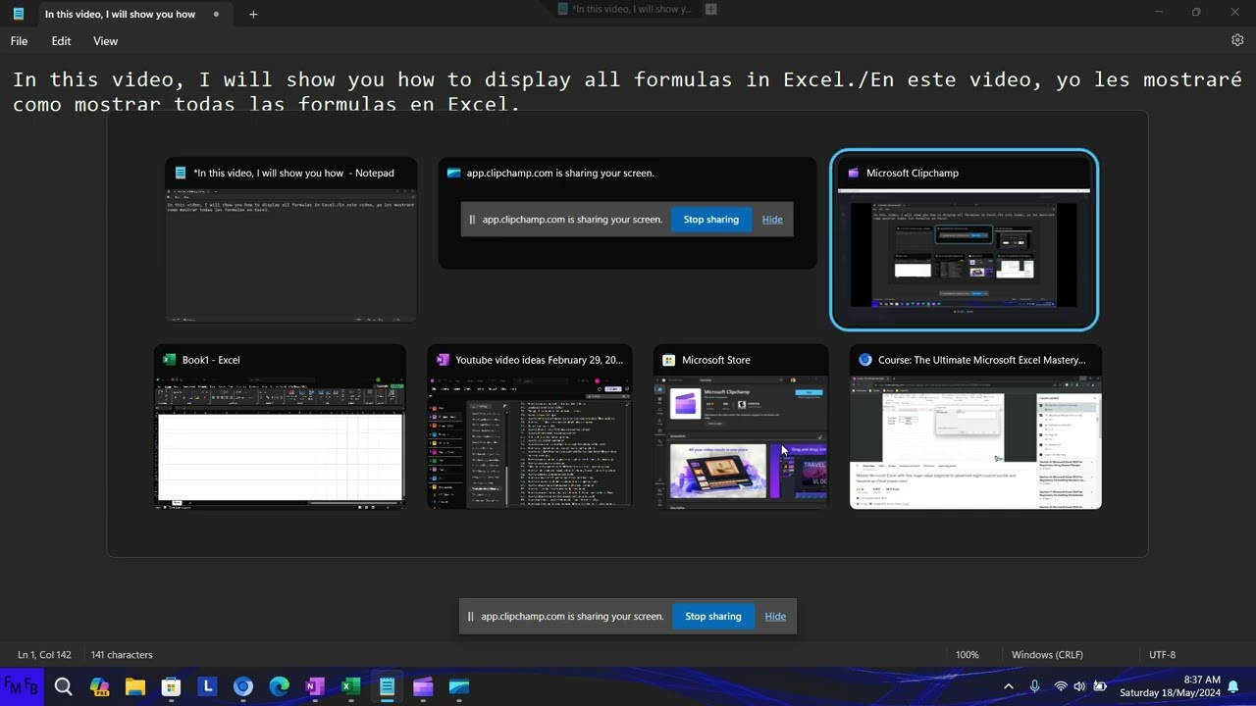The height and width of the screenshot is (706, 1256).
Task: Open the View menu in Notepad
Action: tap(105, 41)
